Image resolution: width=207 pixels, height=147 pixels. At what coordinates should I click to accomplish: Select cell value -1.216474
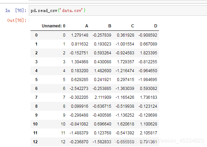125,71
